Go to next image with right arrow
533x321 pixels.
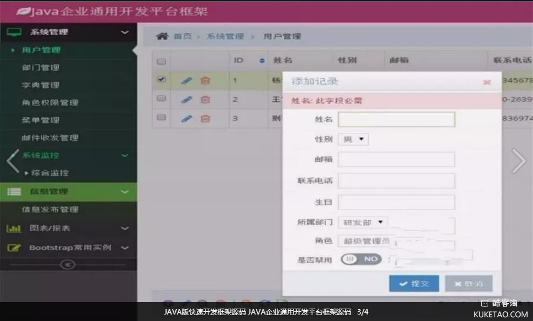coord(519,161)
